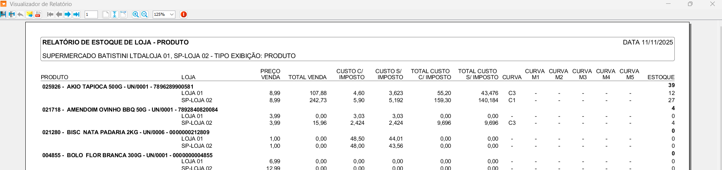Restore down the report viewer window
The image size is (722, 170).
690,4
